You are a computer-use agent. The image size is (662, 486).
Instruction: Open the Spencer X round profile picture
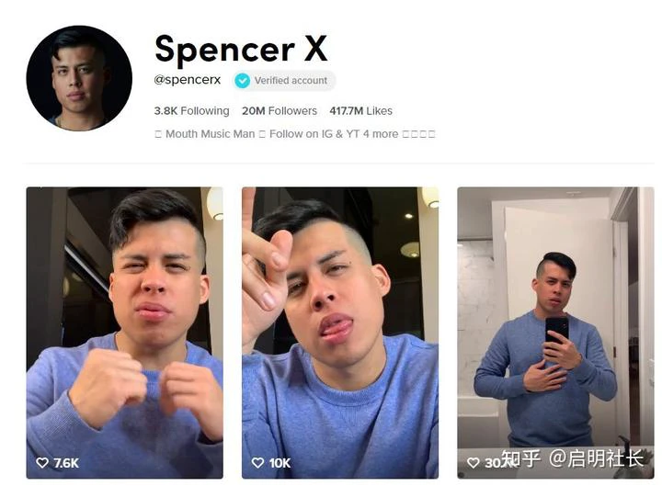(79, 78)
